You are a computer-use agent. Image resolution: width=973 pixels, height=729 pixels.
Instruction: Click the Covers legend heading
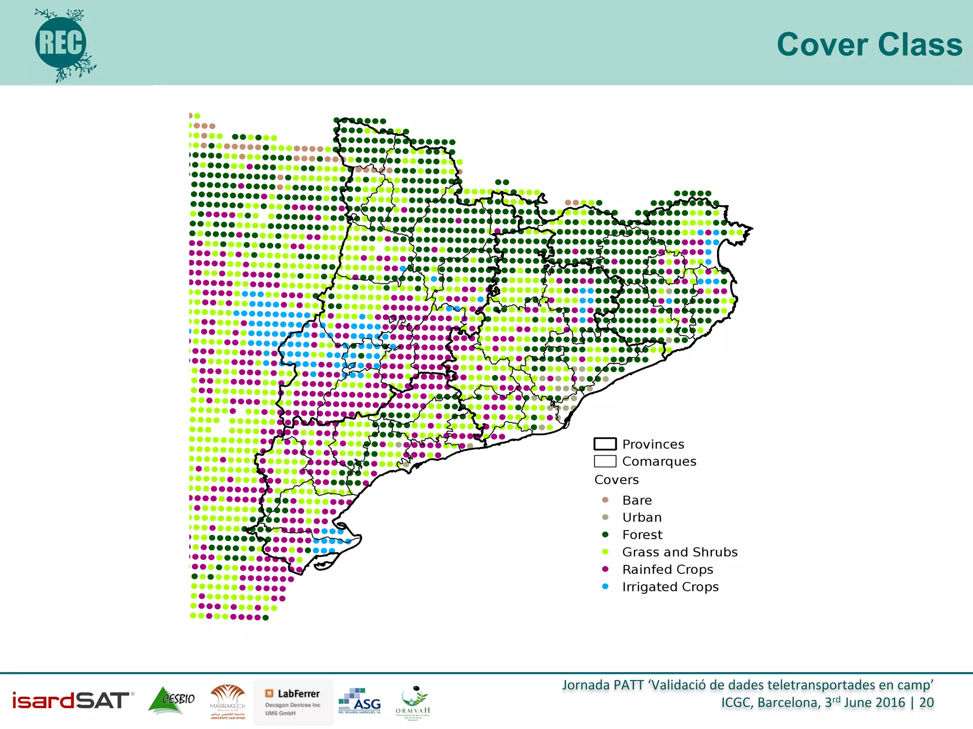click(x=616, y=480)
